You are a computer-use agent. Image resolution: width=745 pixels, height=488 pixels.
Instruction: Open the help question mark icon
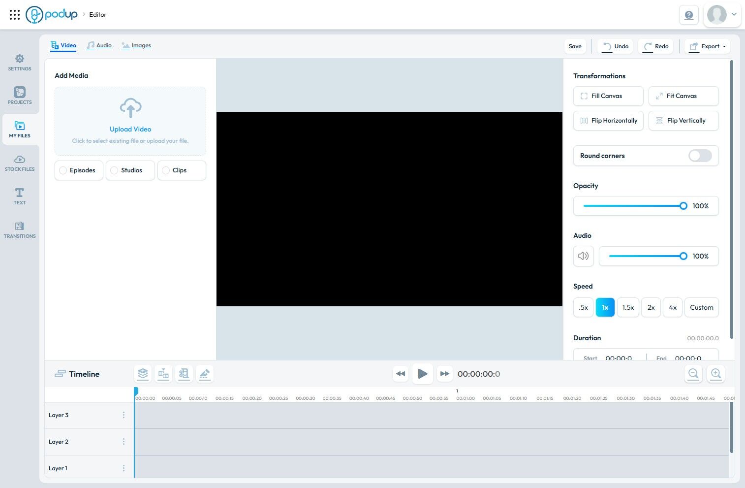(x=689, y=15)
